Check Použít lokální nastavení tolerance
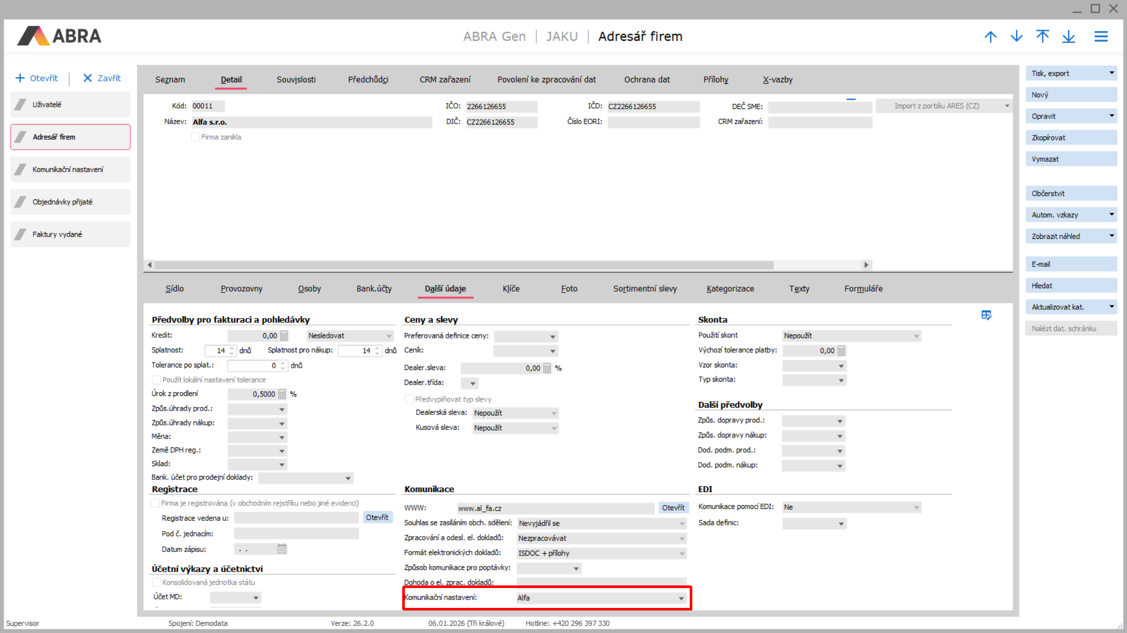 (156, 380)
